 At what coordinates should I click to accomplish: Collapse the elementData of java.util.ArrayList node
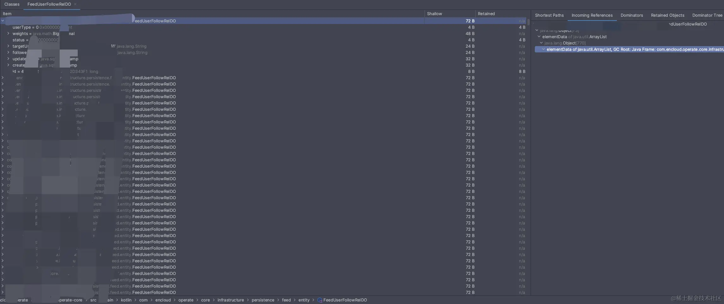pyautogui.click(x=539, y=37)
